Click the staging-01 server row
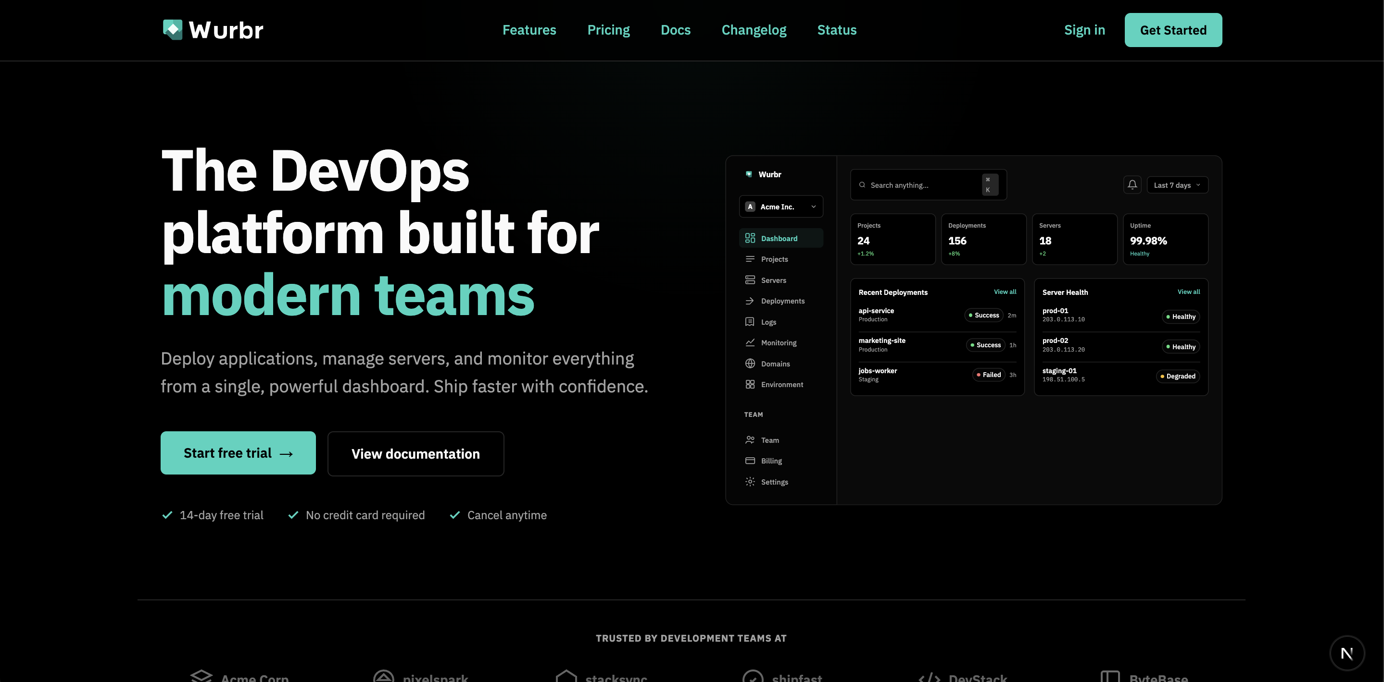 1121,375
